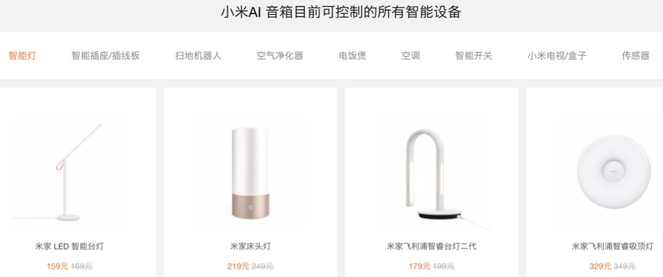663x277 pixels.
Task: Click the 米家床头灯 product image
Action: [250, 173]
